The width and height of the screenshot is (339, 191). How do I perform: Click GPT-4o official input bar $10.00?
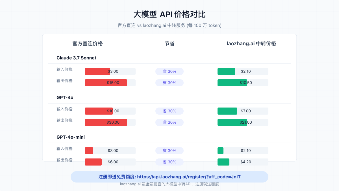coord(110,111)
